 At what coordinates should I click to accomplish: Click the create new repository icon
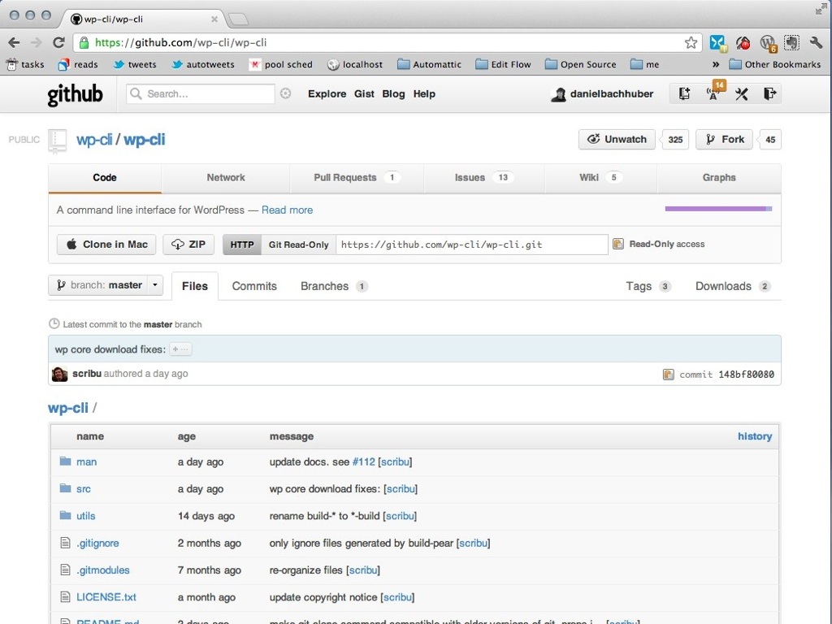click(x=684, y=94)
